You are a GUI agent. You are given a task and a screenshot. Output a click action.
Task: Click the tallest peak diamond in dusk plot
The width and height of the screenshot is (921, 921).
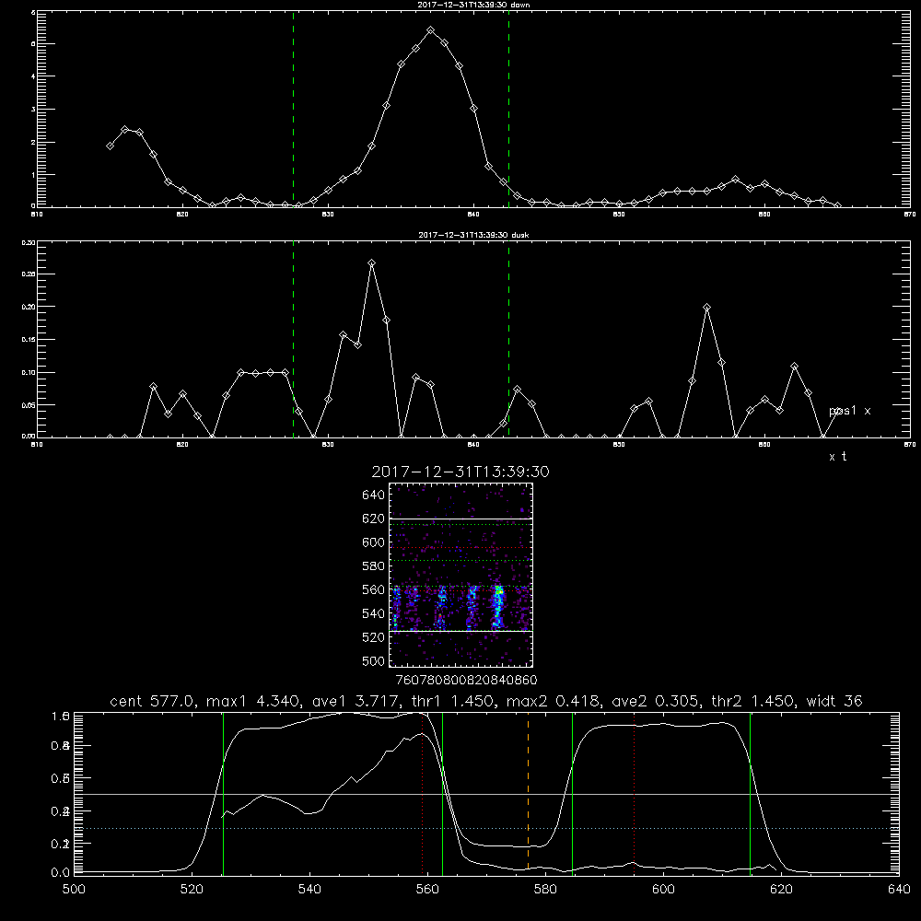[x=371, y=263]
